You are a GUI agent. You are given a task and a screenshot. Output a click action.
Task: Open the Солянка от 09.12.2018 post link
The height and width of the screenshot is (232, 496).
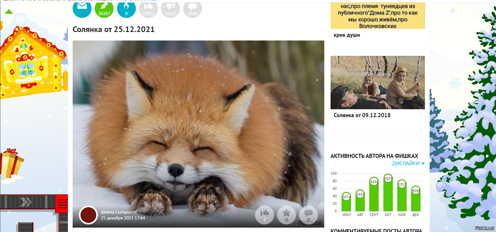(x=362, y=115)
